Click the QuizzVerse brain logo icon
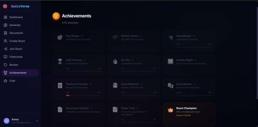This screenshot has height=127, width=258. [5, 6]
